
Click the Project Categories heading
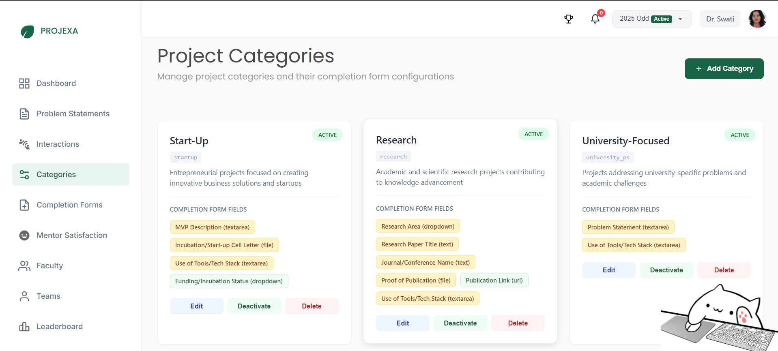pyautogui.click(x=246, y=56)
